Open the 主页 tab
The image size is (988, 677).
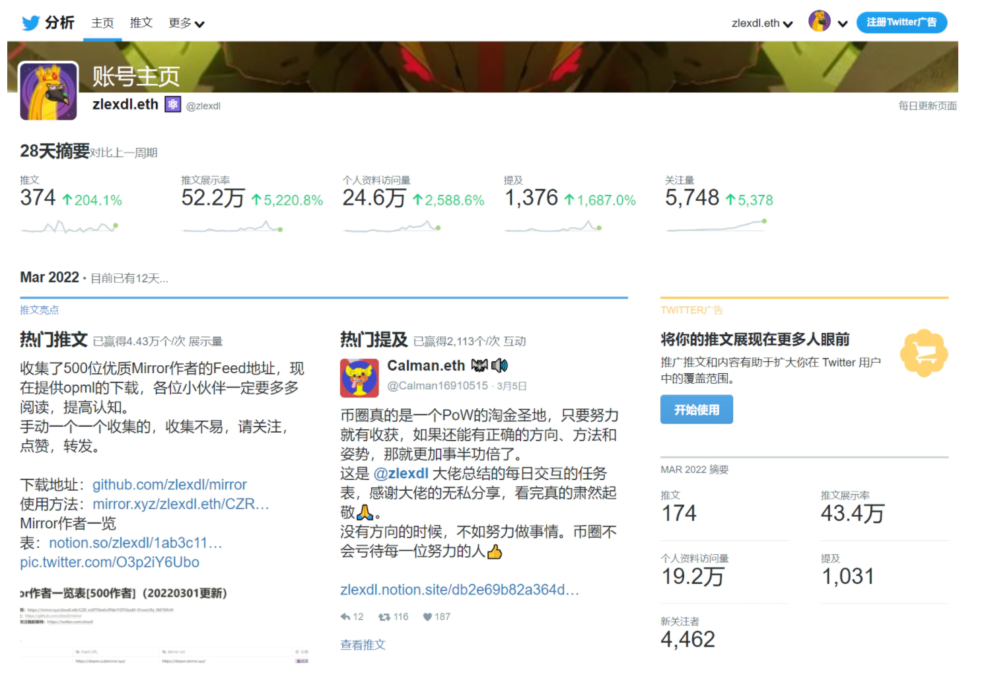click(x=102, y=23)
